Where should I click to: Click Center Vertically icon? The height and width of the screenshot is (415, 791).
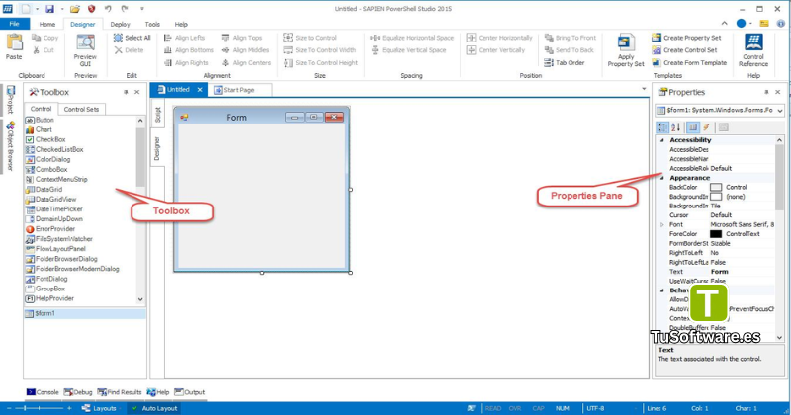tap(472, 50)
